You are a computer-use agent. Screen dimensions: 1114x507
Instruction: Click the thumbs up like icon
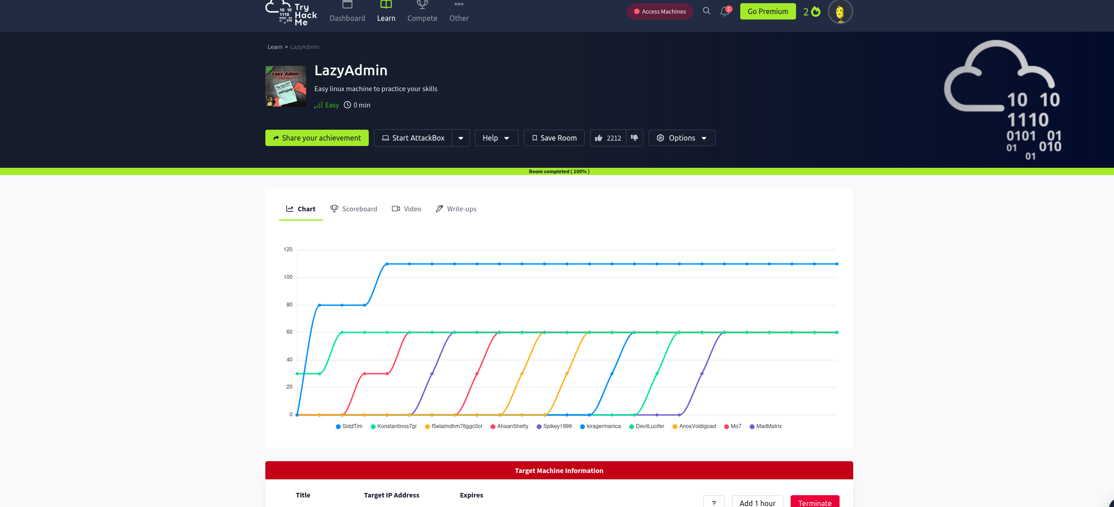[x=599, y=138]
